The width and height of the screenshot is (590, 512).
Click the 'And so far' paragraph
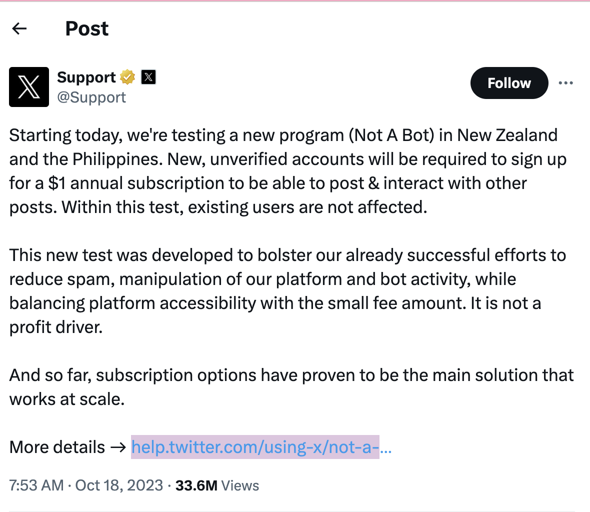[291, 386]
